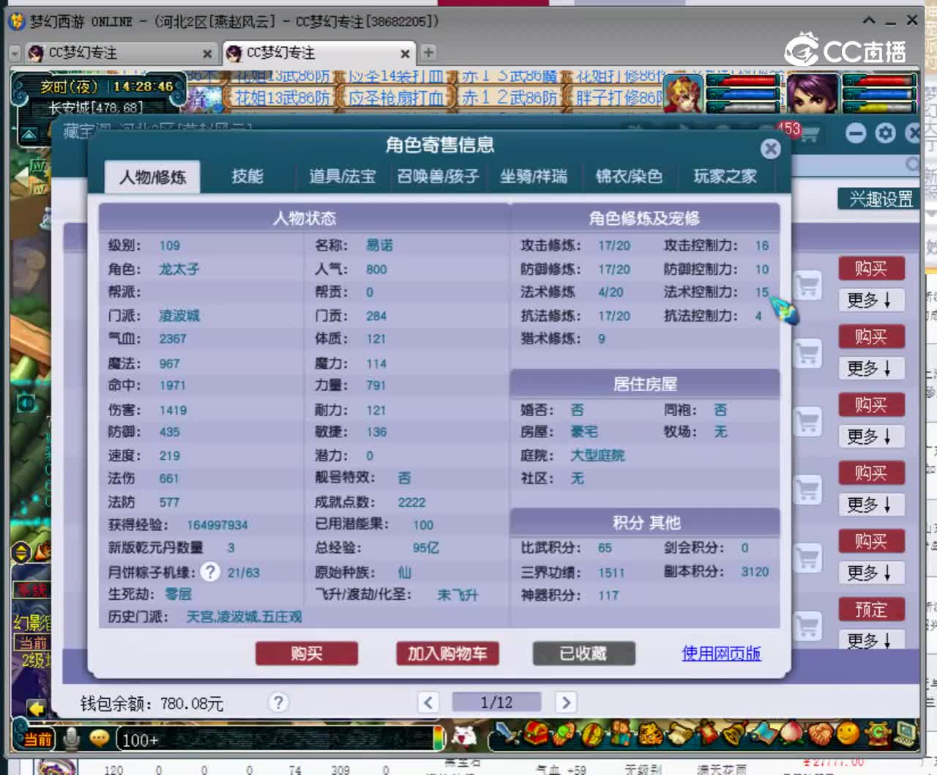Click chat link 赤1 2武86防
This screenshot has width=937, height=775.
tap(509, 97)
